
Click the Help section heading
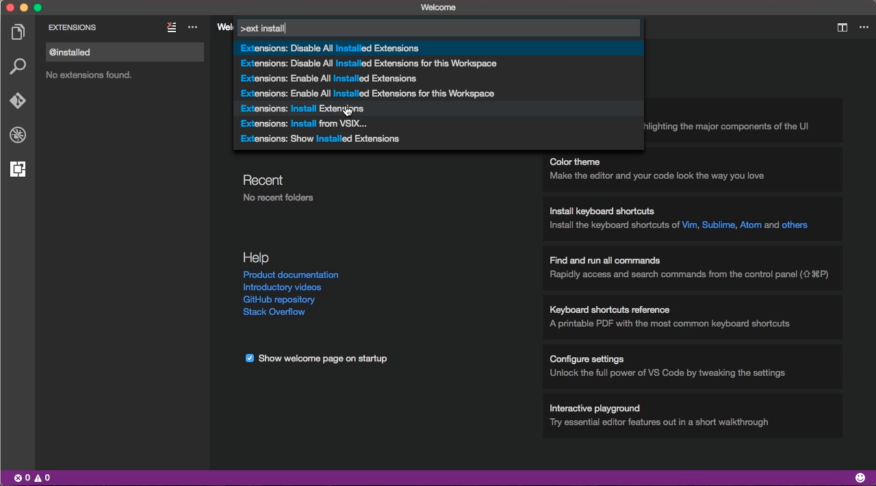(x=255, y=257)
